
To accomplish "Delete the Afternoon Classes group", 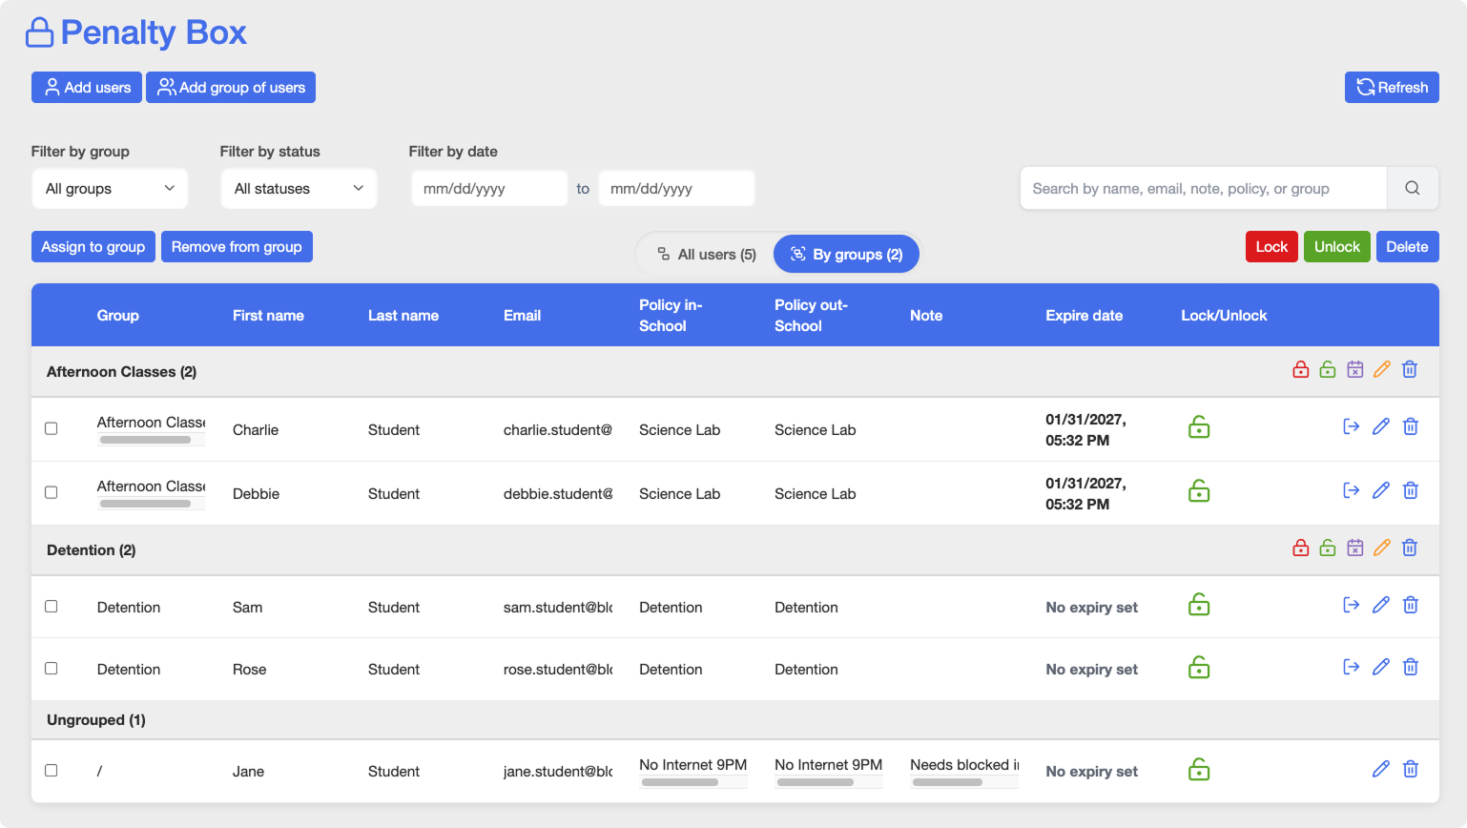I will tap(1410, 370).
